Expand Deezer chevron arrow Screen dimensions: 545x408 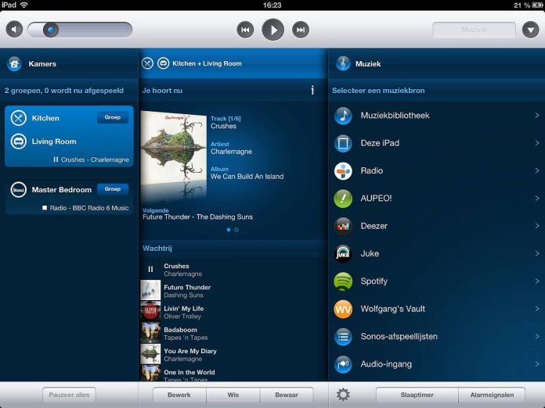coord(537,226)
